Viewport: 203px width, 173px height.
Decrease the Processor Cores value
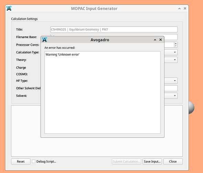176,46
